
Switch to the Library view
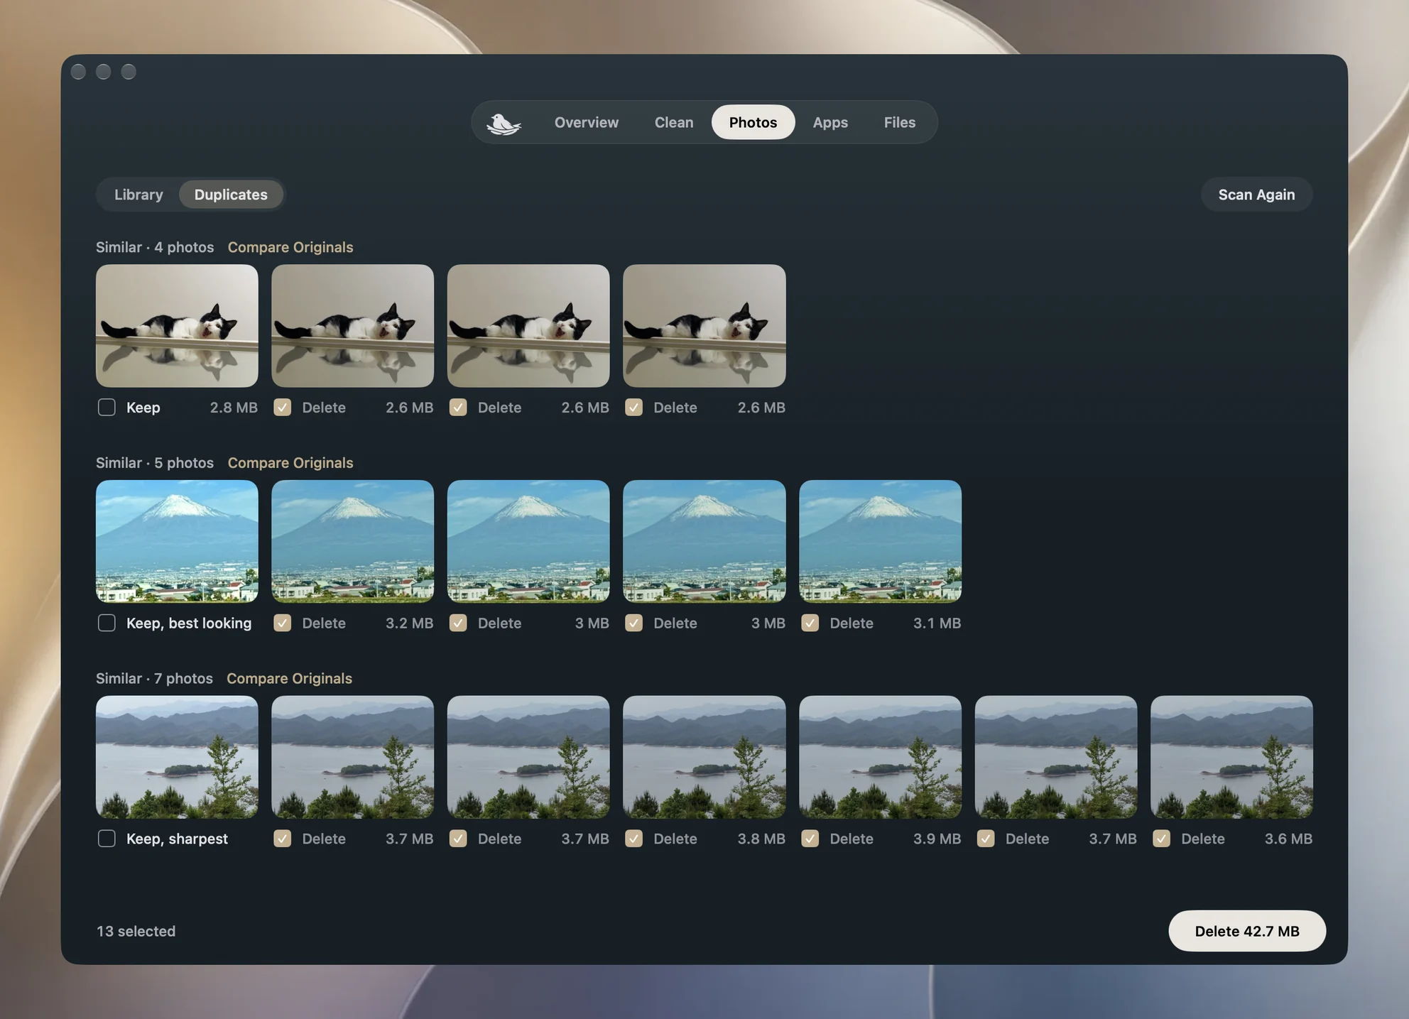tap(138, 195)
